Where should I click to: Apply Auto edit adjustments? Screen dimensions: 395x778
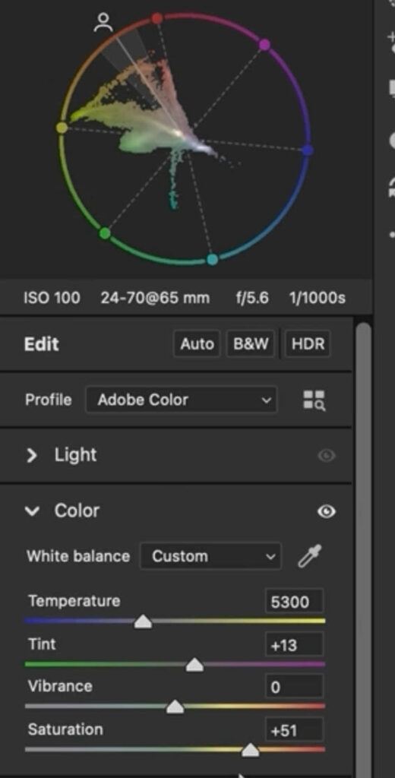click(x=197, y=344)
